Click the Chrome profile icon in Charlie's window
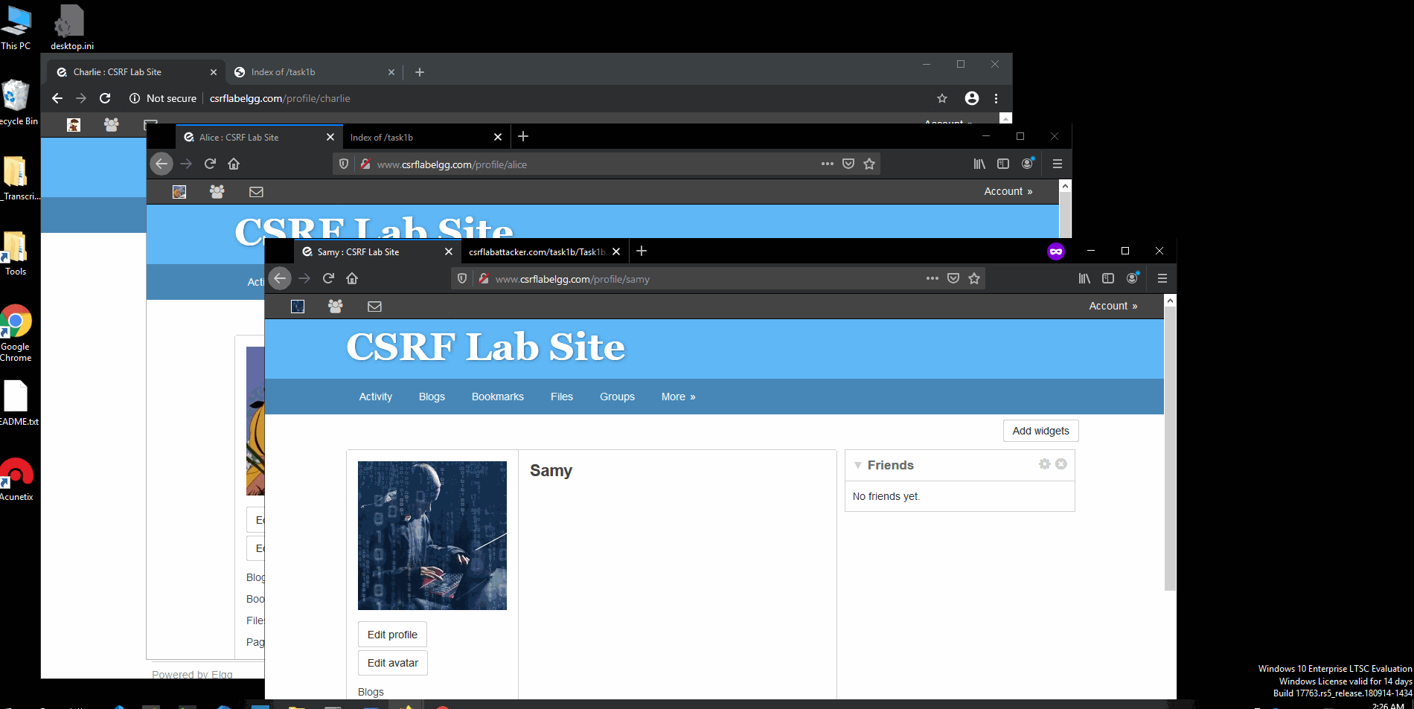The height and width of the screenshot is (709, 1414). 971,98
